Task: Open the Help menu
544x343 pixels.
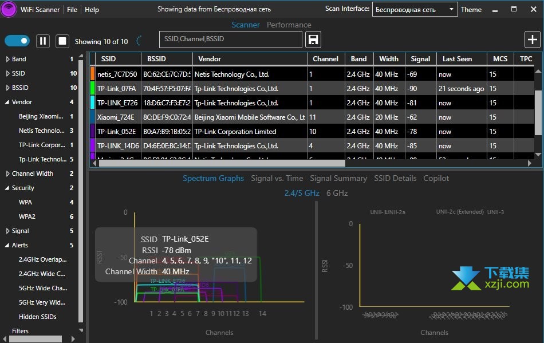Action: (x=92, y=10)
